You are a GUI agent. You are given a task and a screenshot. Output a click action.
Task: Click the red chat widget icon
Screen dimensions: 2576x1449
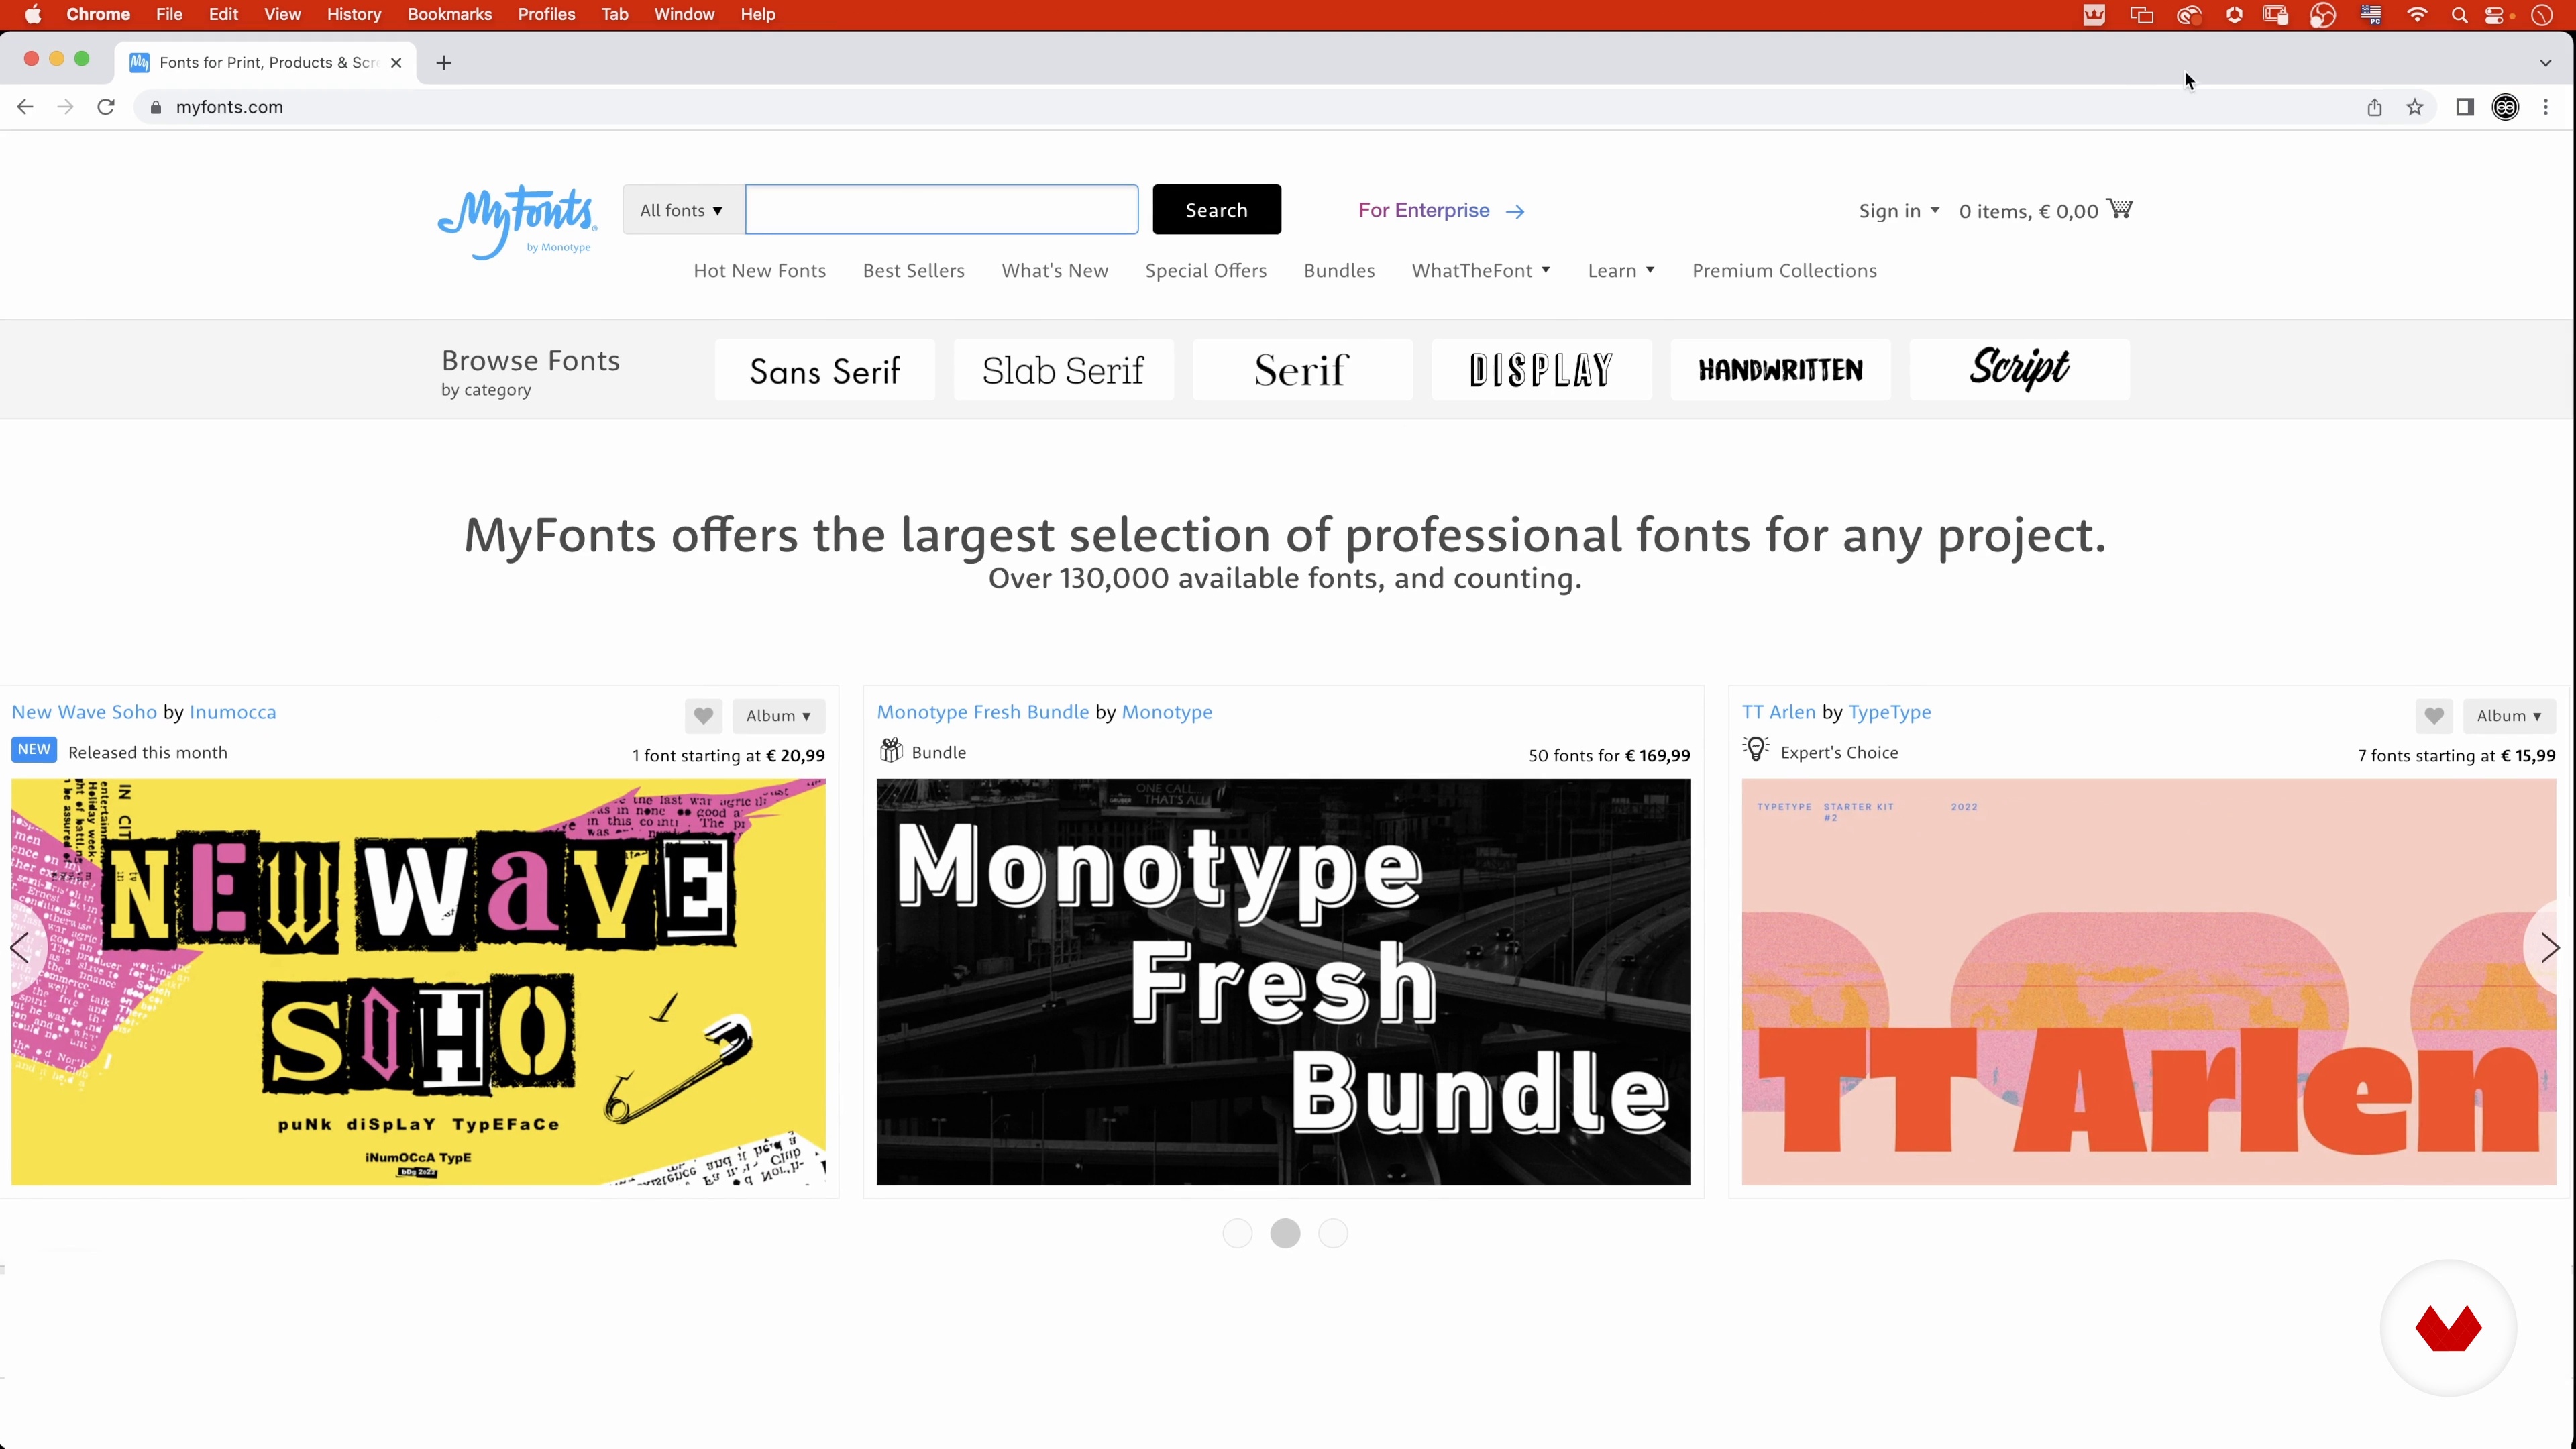(2448, 1328)
